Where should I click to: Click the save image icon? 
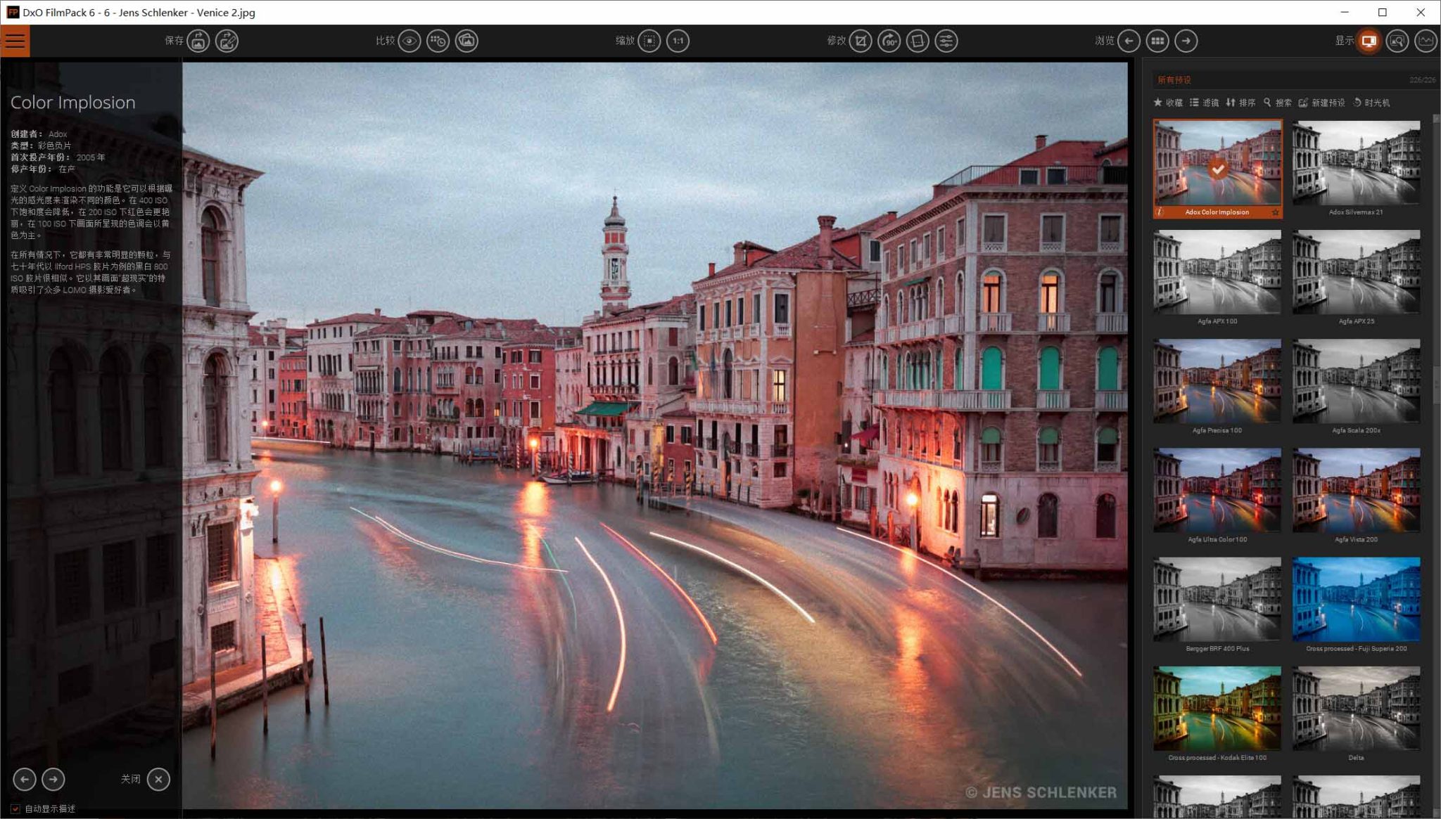[198, 41]
